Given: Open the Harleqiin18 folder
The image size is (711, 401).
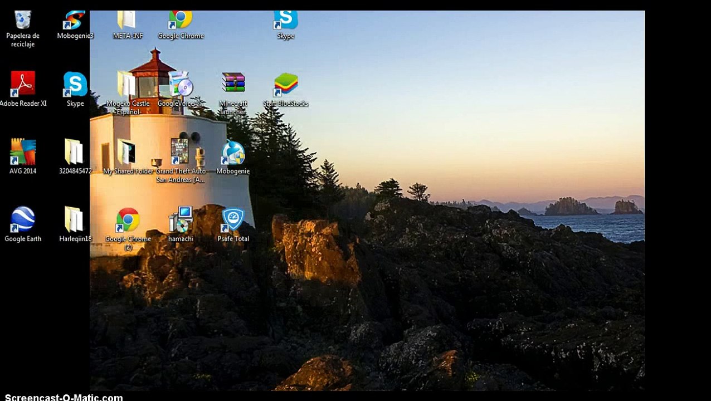Looking at the screenshot, I should point(74,219).
